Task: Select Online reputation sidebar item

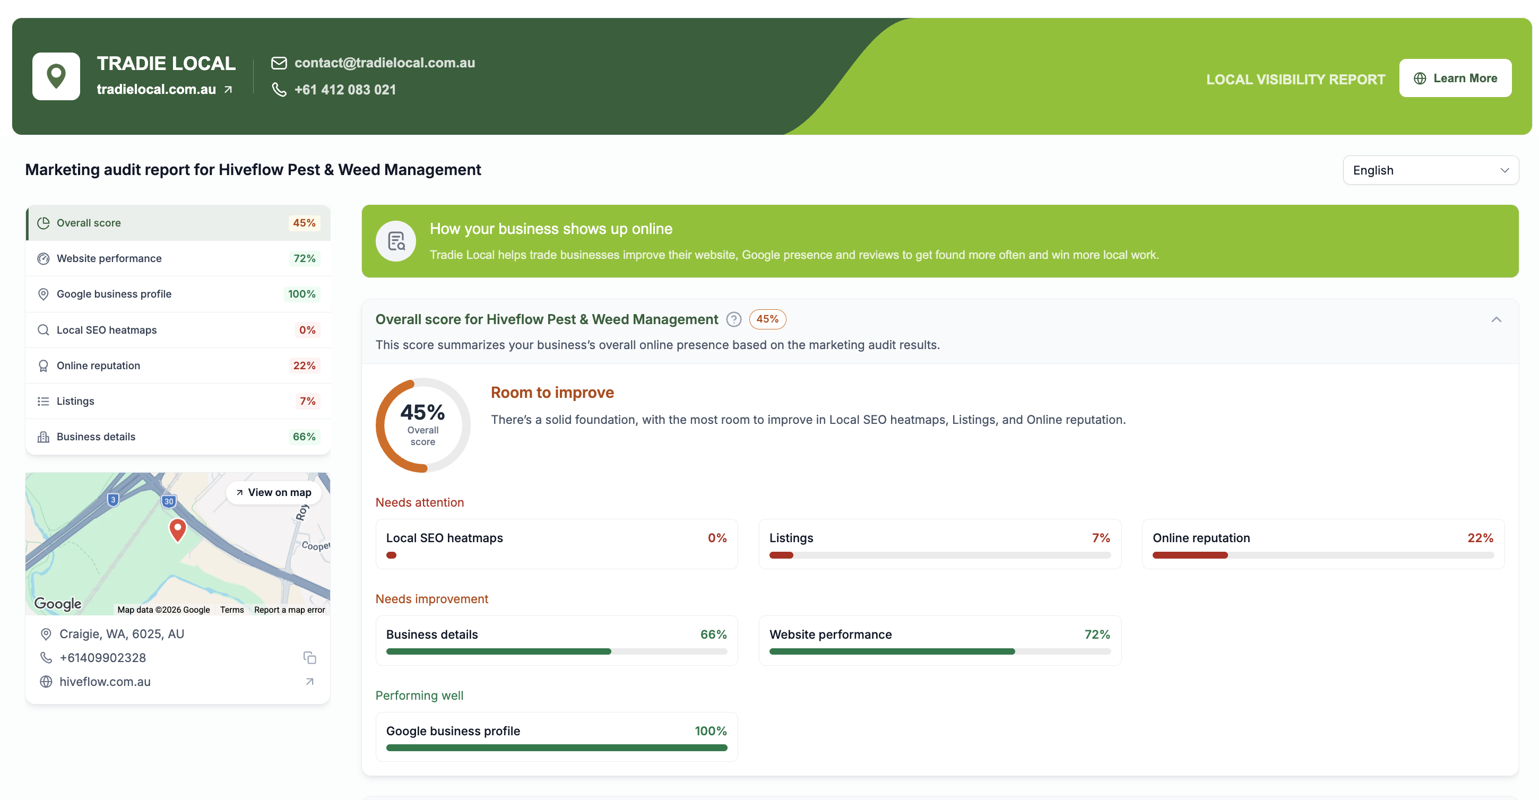Action: [178, 366]
